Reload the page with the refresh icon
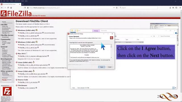Screen dimensions: 182x102 8,8
